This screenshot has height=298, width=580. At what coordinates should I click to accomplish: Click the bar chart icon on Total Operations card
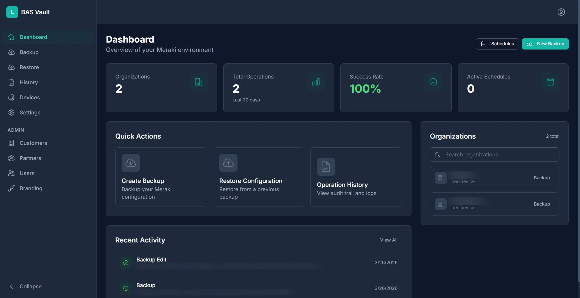[x=316, y=82]
